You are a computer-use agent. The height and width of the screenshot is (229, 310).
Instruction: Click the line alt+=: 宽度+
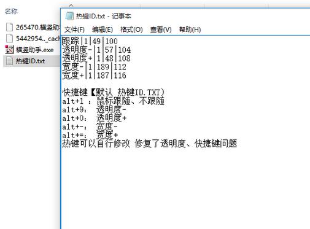pyautogui.click(x=90, y=136)
